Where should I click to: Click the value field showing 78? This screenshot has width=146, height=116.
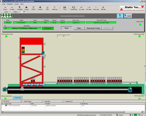[64, 36]
